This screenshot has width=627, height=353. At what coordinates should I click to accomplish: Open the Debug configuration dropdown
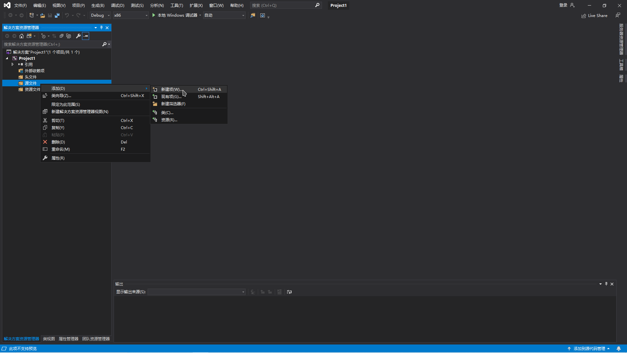[100, 15]
